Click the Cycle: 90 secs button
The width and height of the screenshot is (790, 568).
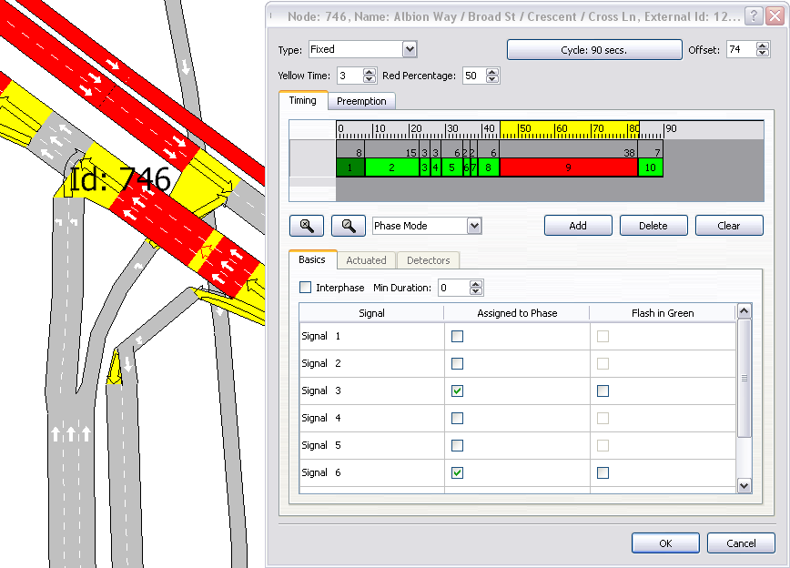pos(593,49)
